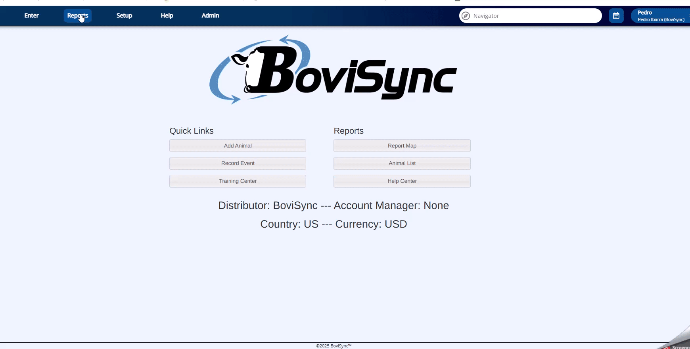690x349 pixels.
Task: Click the Add Animal quick link
Action: 238,146
